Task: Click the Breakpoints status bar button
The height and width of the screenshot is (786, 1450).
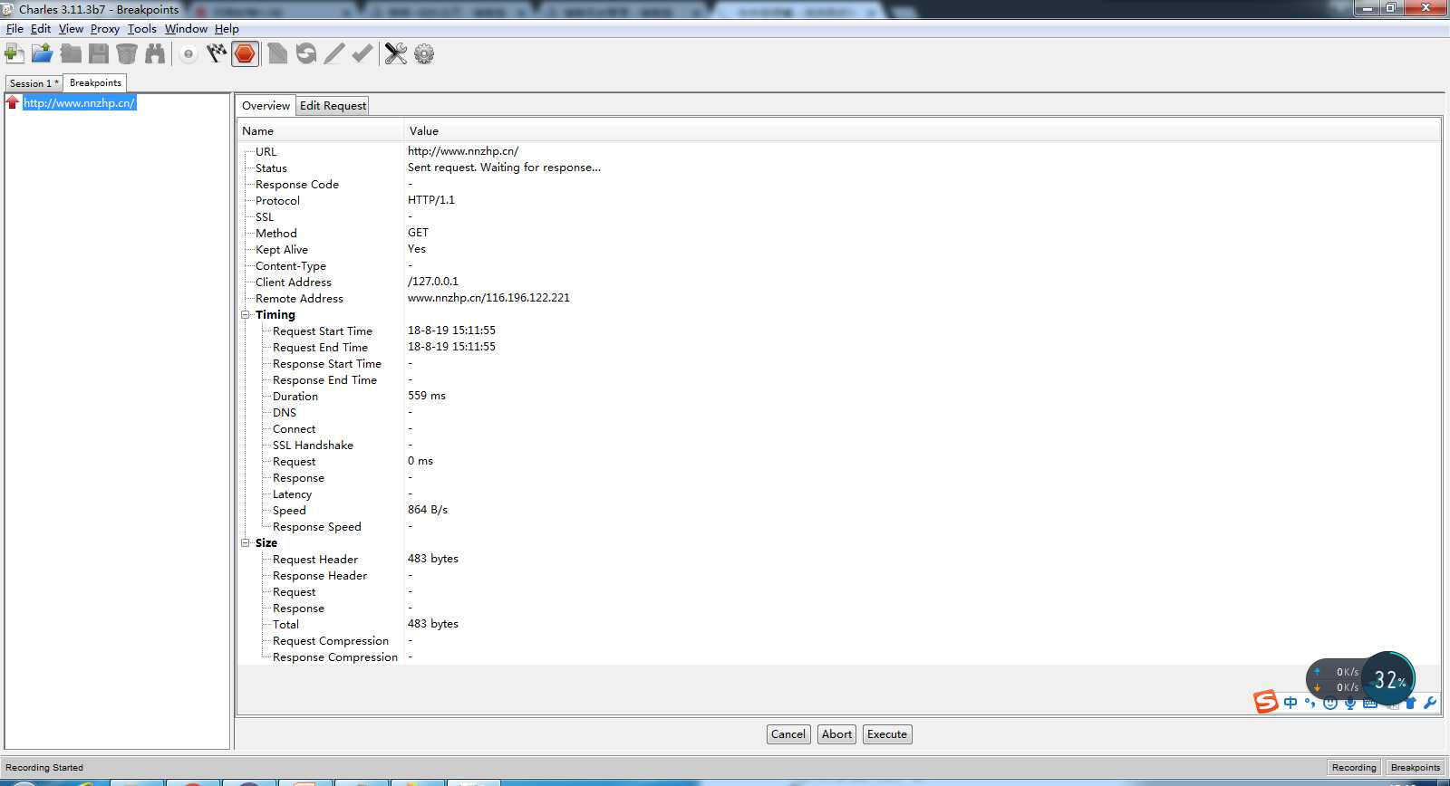Action: [x=1415, y=767]
